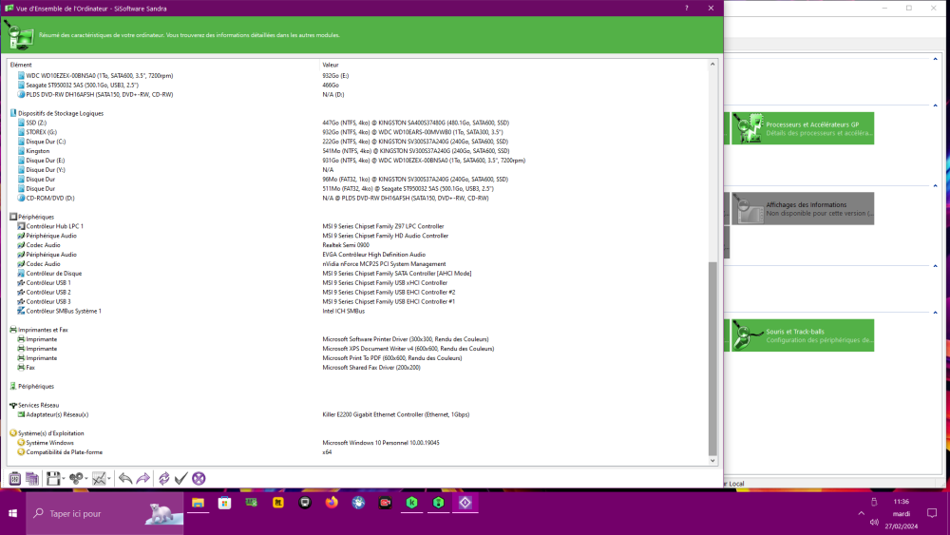Open the gears options dropdown arrow
Screen dimensions: 950x535
point(86,479)
